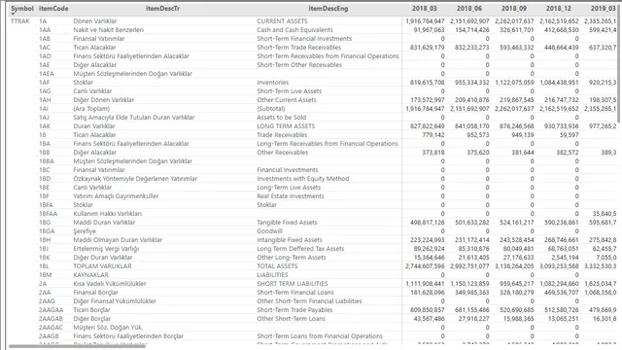Select the 'Short-Term Live Assets' cell
The image size is (622, 350).
[290, 90]
